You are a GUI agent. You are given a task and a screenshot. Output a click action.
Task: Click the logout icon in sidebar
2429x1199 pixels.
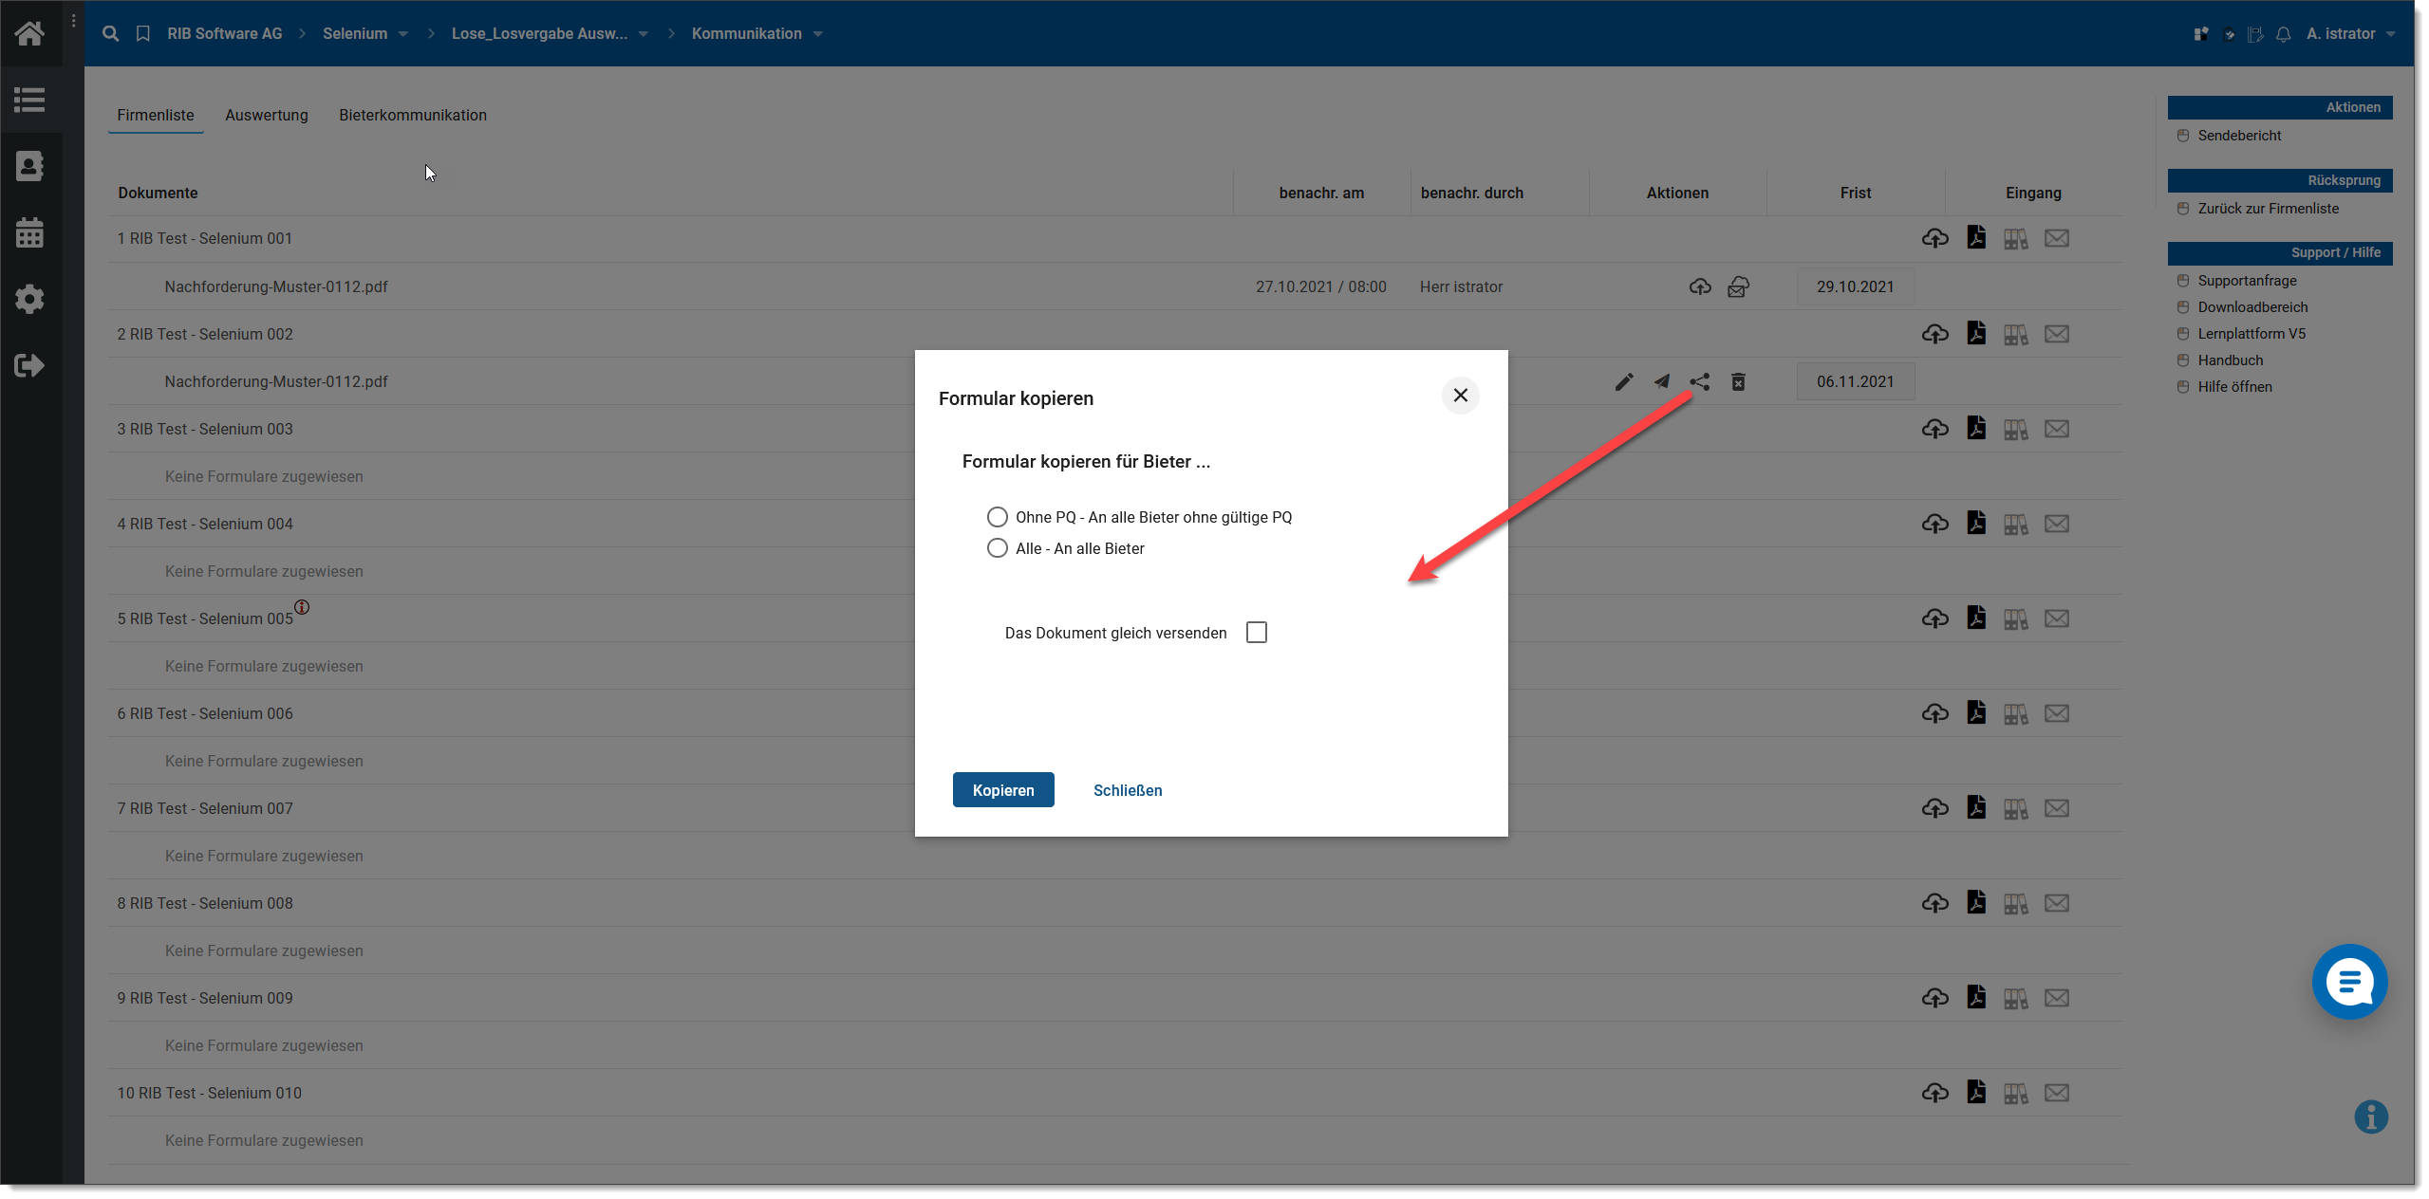pyautogui.click(x=29, y=365)
